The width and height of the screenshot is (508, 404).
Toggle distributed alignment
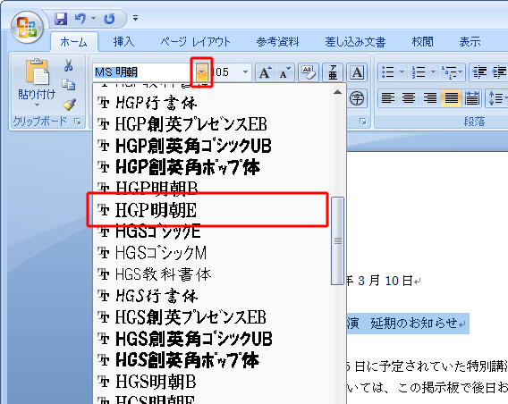(x=471, y=97)
